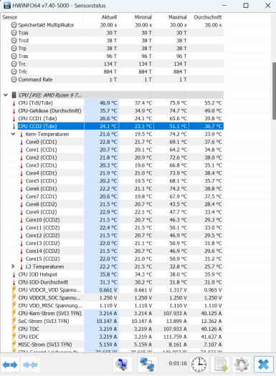This screenshot has width=276, height=376.
Task: Click thermometer icon of CPU IOD Hotspot
Action: click(14, 274)
